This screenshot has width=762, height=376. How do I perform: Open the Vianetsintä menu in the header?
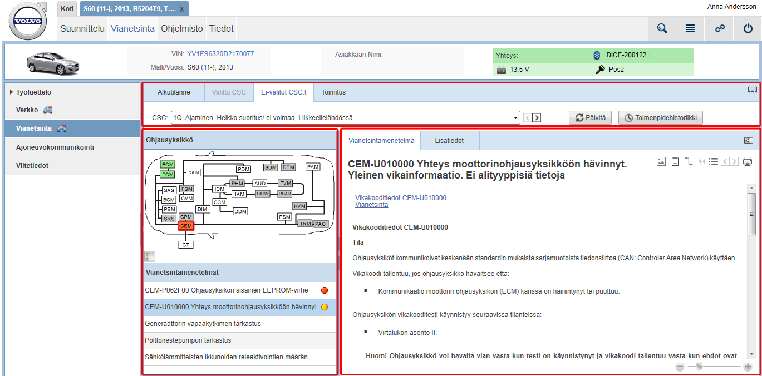click(132, 28)
